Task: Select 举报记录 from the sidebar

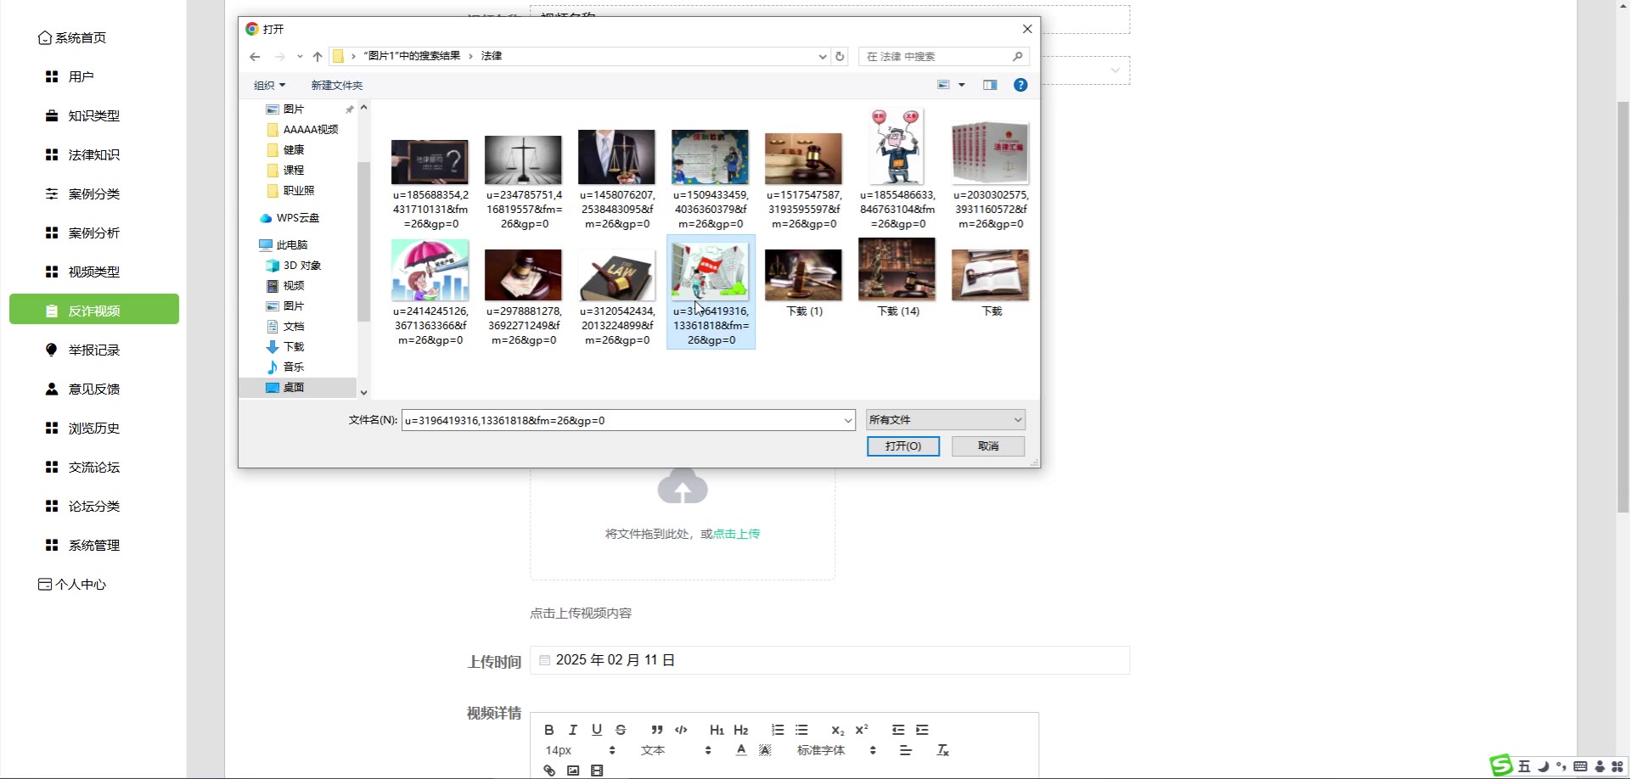Action: tap(93, 350)
